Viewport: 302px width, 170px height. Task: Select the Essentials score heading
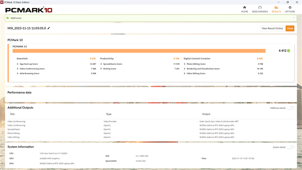pyautogui.click(x=22, y=59)
